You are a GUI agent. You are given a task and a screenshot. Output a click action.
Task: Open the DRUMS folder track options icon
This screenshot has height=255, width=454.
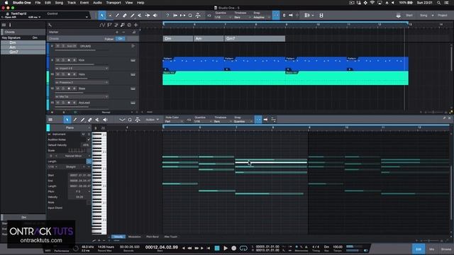[x=133, y=46]
